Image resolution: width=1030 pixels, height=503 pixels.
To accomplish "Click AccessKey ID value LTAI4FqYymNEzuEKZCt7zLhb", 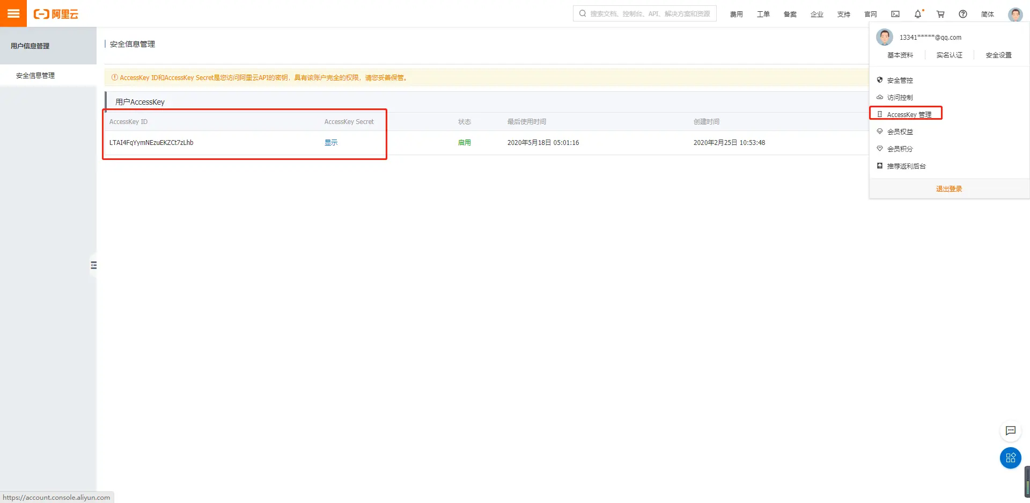I will click(151, 143).
